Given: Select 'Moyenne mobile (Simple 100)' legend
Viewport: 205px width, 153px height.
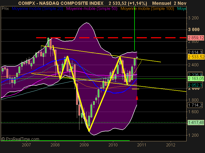Looking at the screenshot, I should point(147,9).
